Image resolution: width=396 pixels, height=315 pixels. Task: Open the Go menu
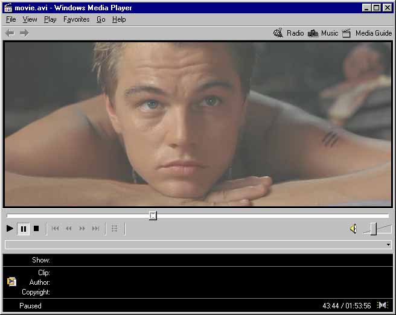click(101, 19)
